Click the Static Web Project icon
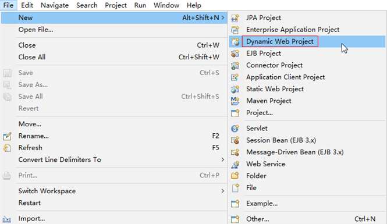Screen dimensions: 387x224 (x=235, y=89)
